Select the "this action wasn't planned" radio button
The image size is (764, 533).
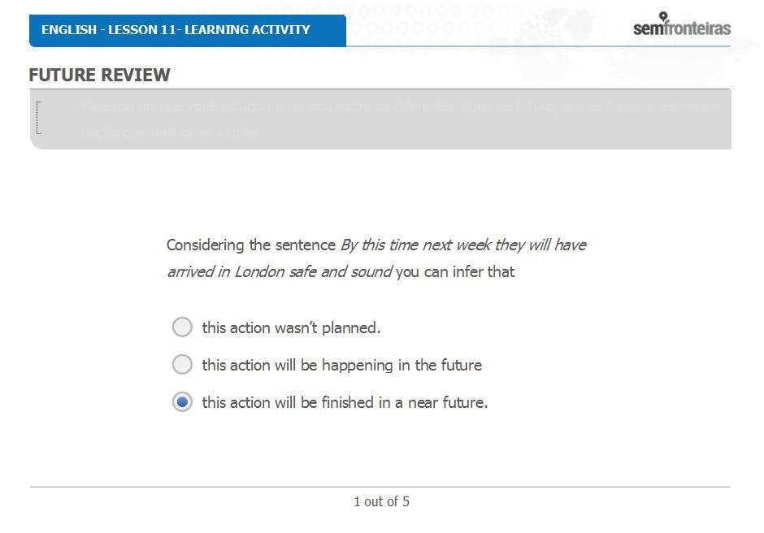point(182,327)
